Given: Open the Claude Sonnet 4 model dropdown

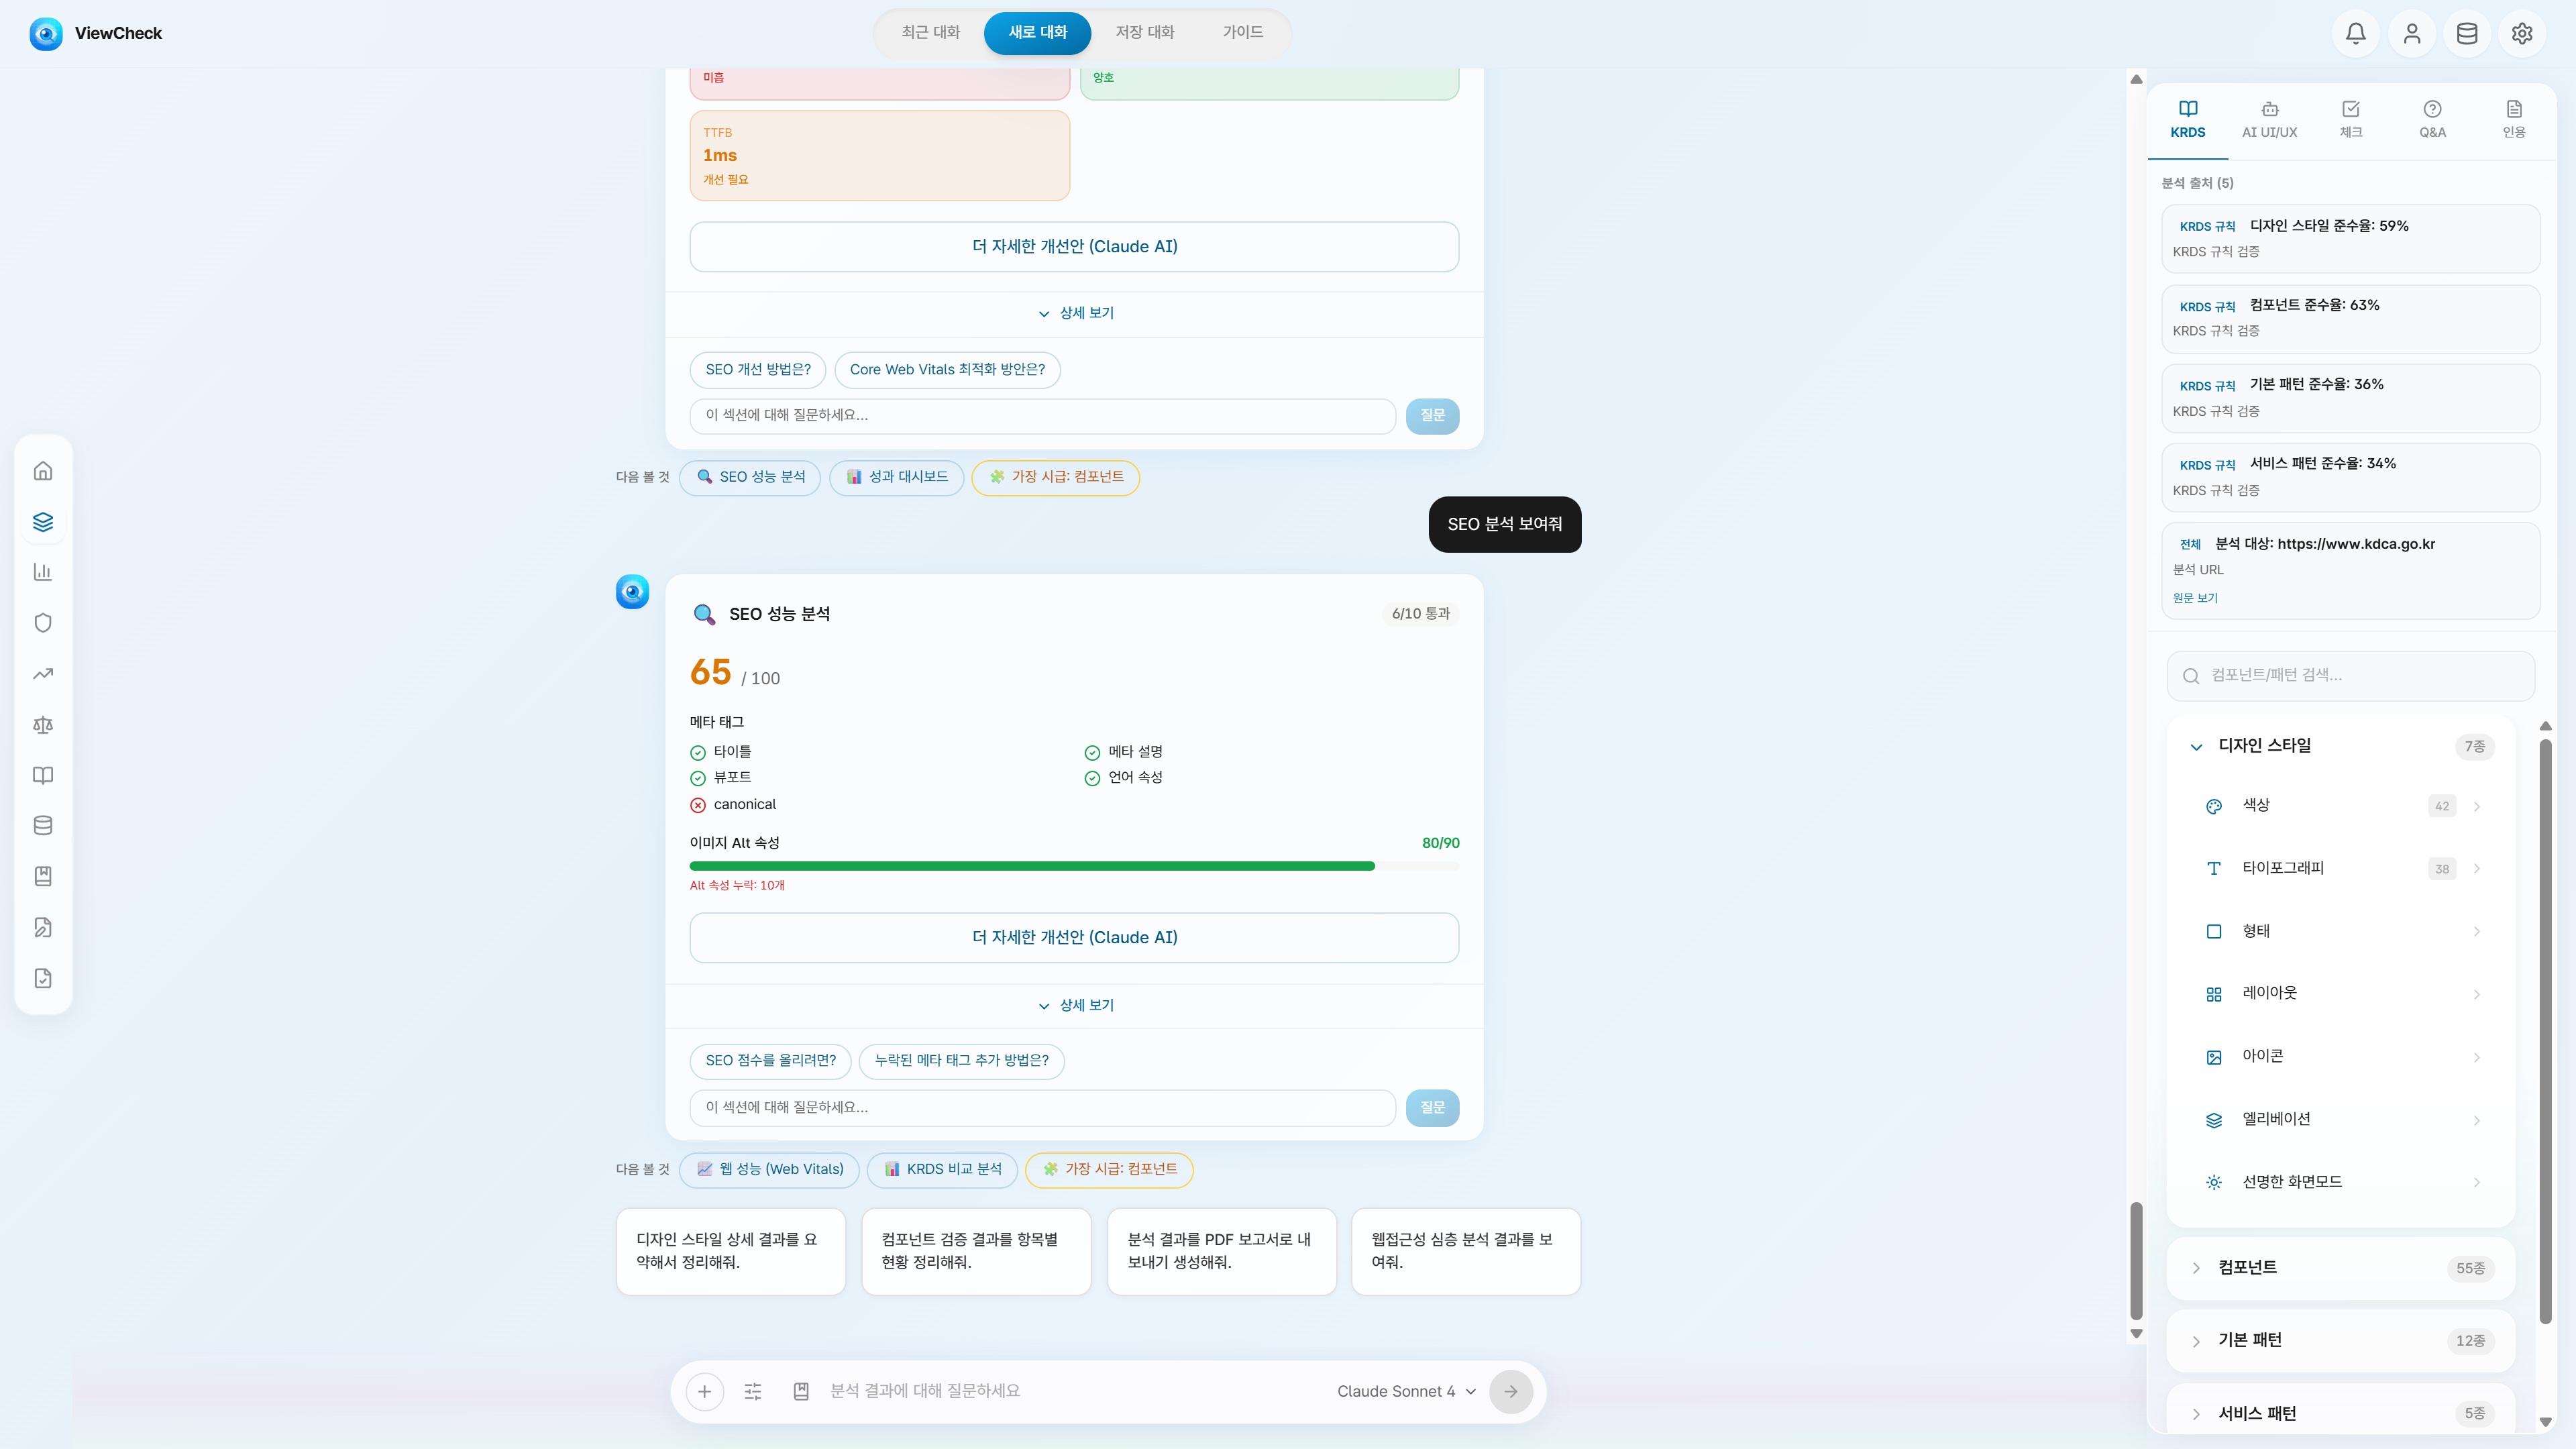Looking at the screenshot, I should 1406,1391.
